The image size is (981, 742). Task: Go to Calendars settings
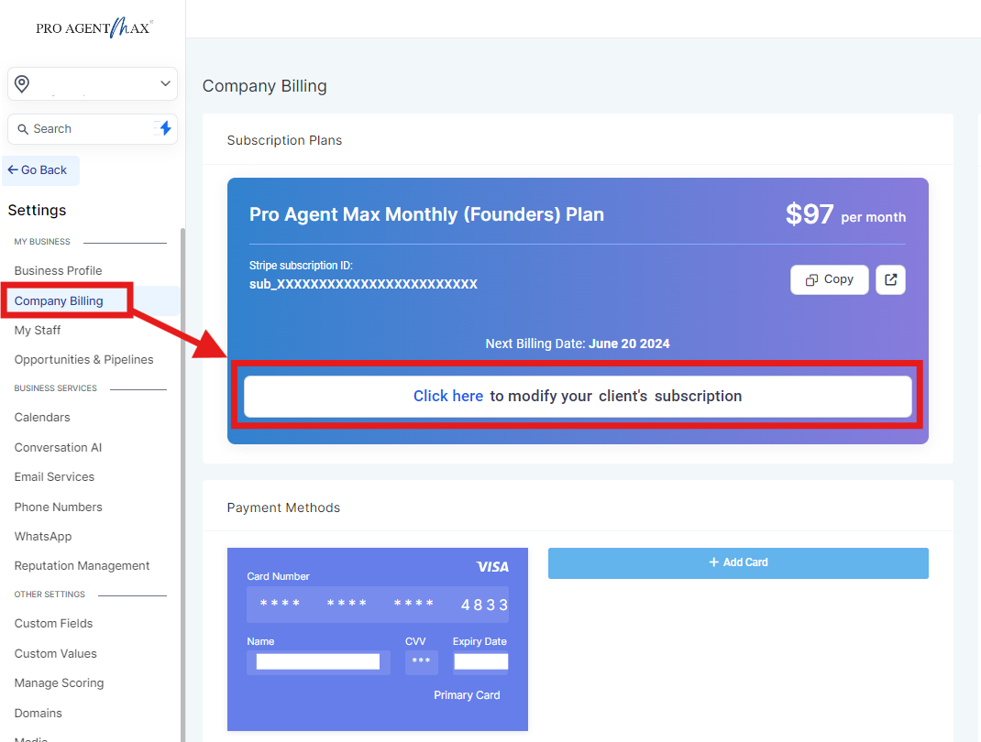tap(42, 418)
